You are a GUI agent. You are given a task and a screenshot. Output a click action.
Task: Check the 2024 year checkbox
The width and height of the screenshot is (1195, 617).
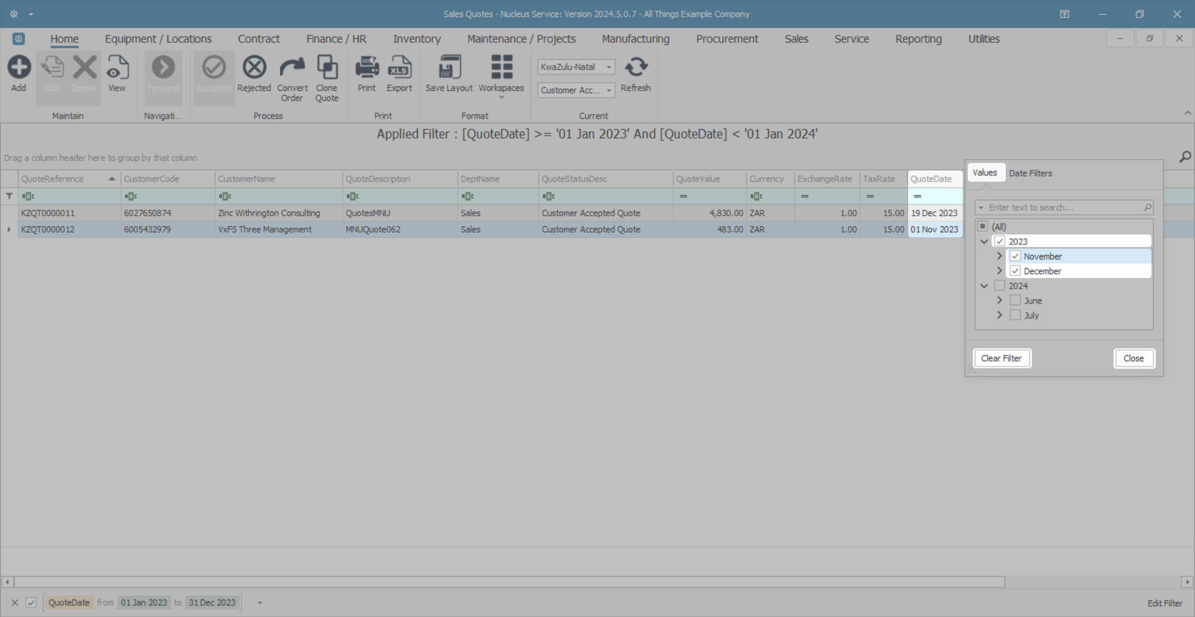1000,286
